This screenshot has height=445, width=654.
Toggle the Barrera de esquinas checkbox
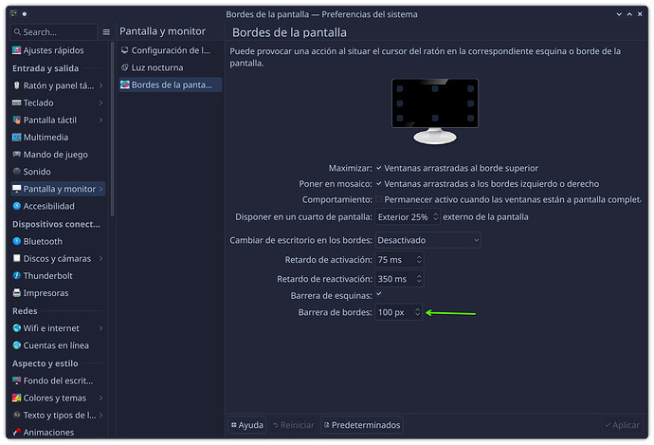(x=379, y=294)
